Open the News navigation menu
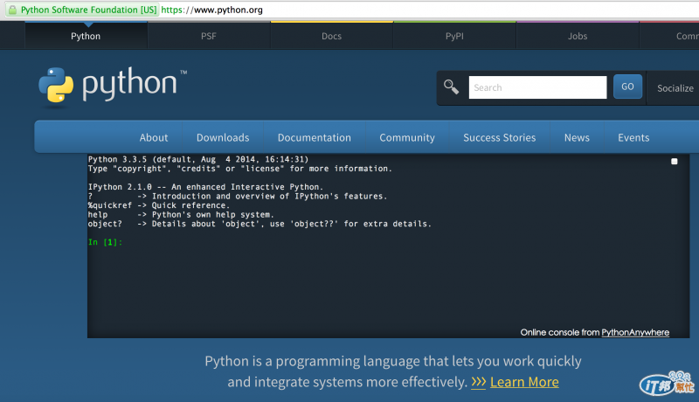699x402 pixels. click(x=577, y=138)
